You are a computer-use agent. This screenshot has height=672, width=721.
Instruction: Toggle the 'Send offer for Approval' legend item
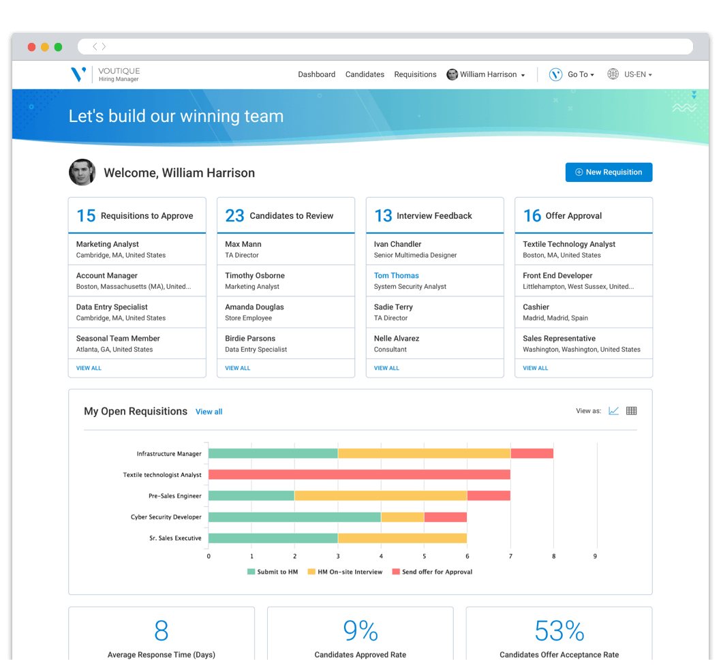click(x=432, y=572)
